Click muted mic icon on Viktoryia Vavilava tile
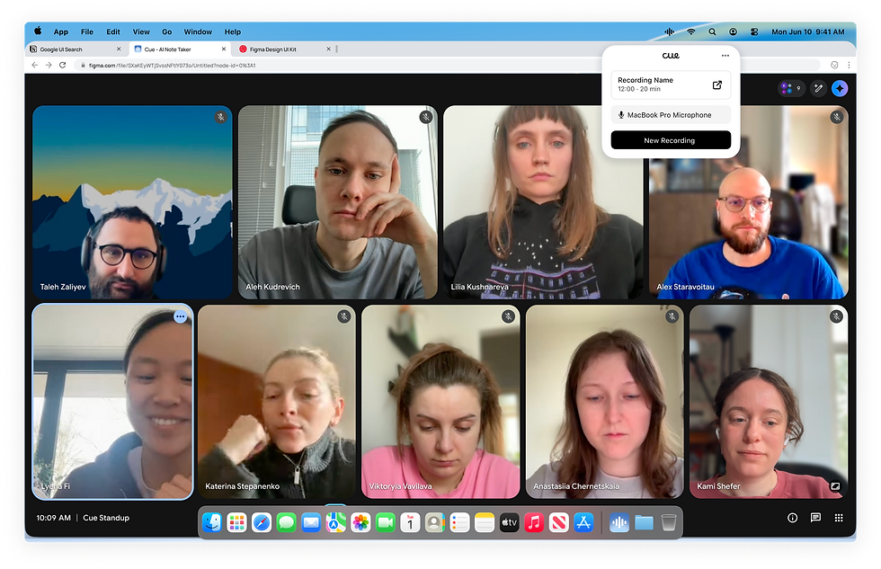 click(508, 316)
